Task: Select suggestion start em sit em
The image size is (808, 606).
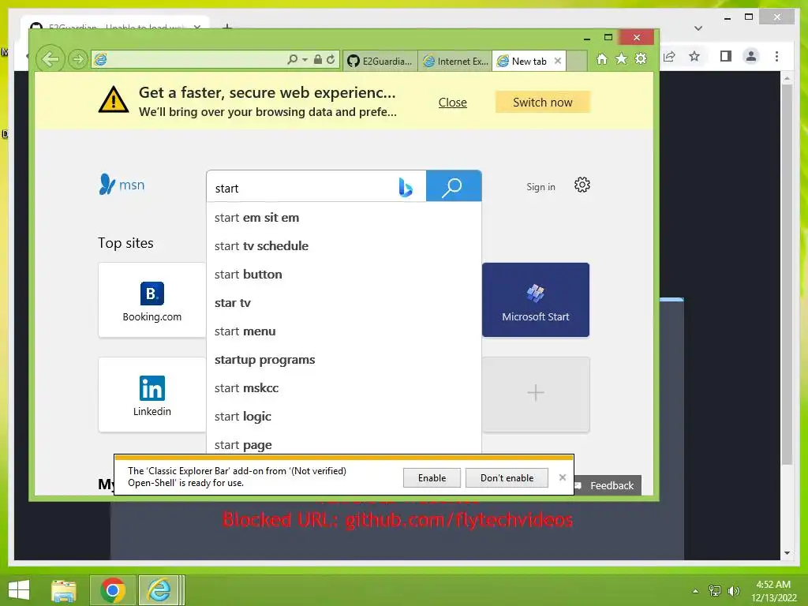Action: coord(344,218)
